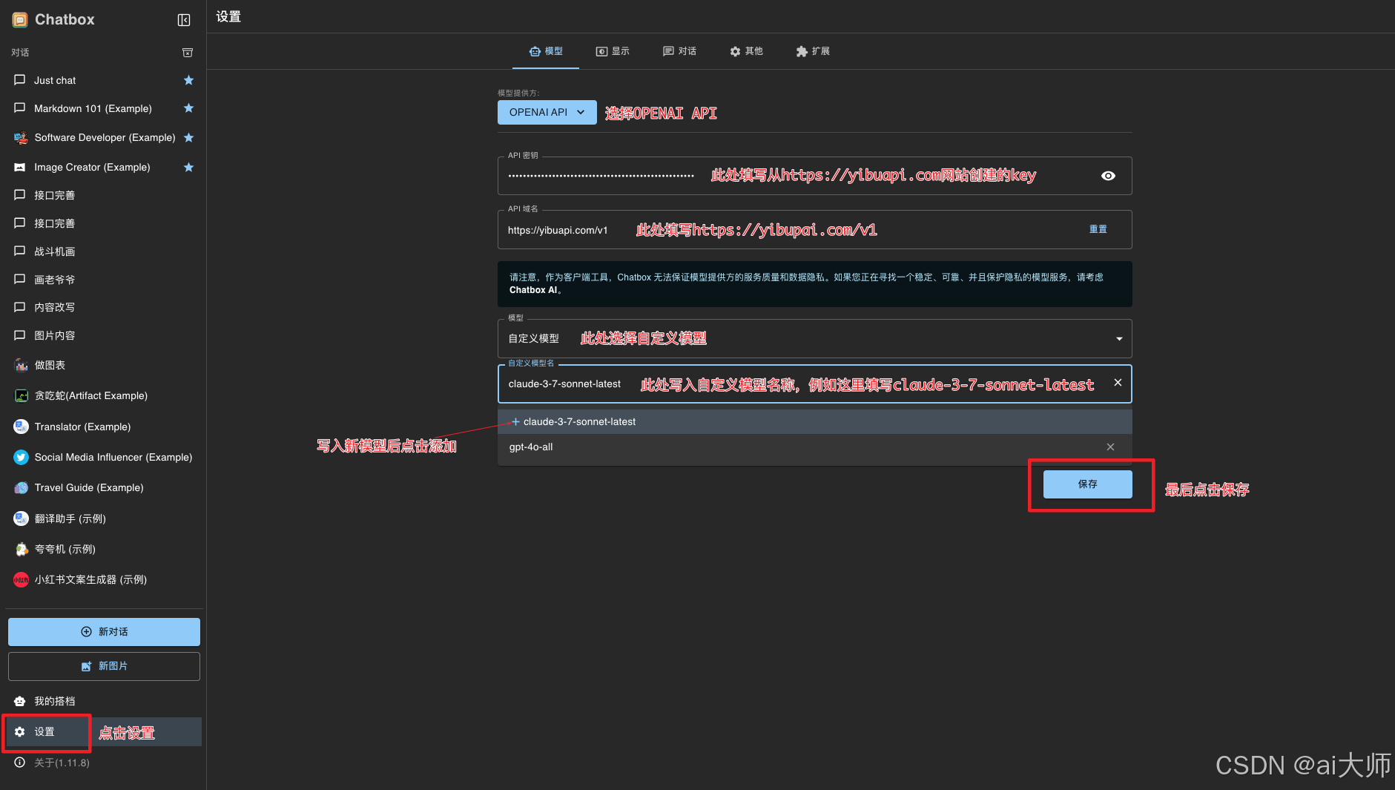This screenshot has width=1395, height=790.
Task: Switch to the 扩展 settings tab
Action: (813, 51)
